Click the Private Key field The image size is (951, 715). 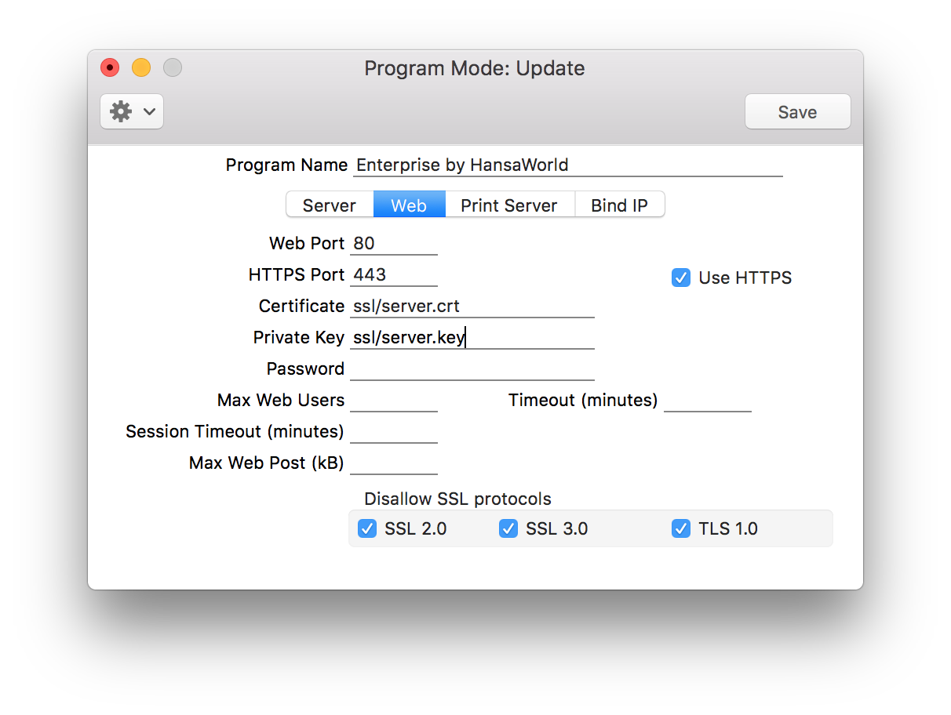(472, 338)
